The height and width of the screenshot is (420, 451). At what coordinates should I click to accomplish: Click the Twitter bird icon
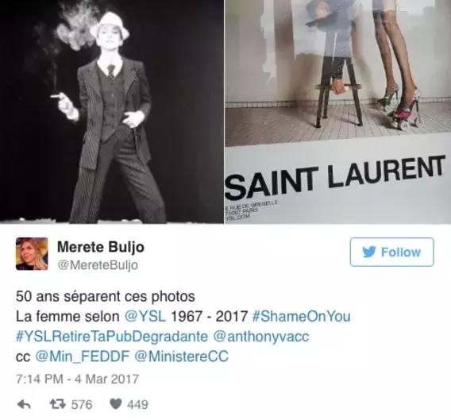[369, 252]
